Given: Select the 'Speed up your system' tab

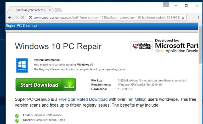Looking at the screenshot, I should [x=31, y=10].
